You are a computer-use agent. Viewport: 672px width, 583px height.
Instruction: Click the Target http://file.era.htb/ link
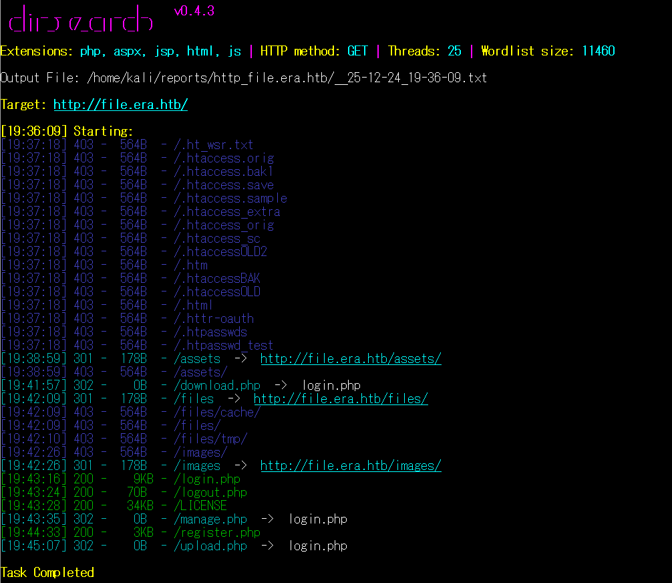point(120,105)
